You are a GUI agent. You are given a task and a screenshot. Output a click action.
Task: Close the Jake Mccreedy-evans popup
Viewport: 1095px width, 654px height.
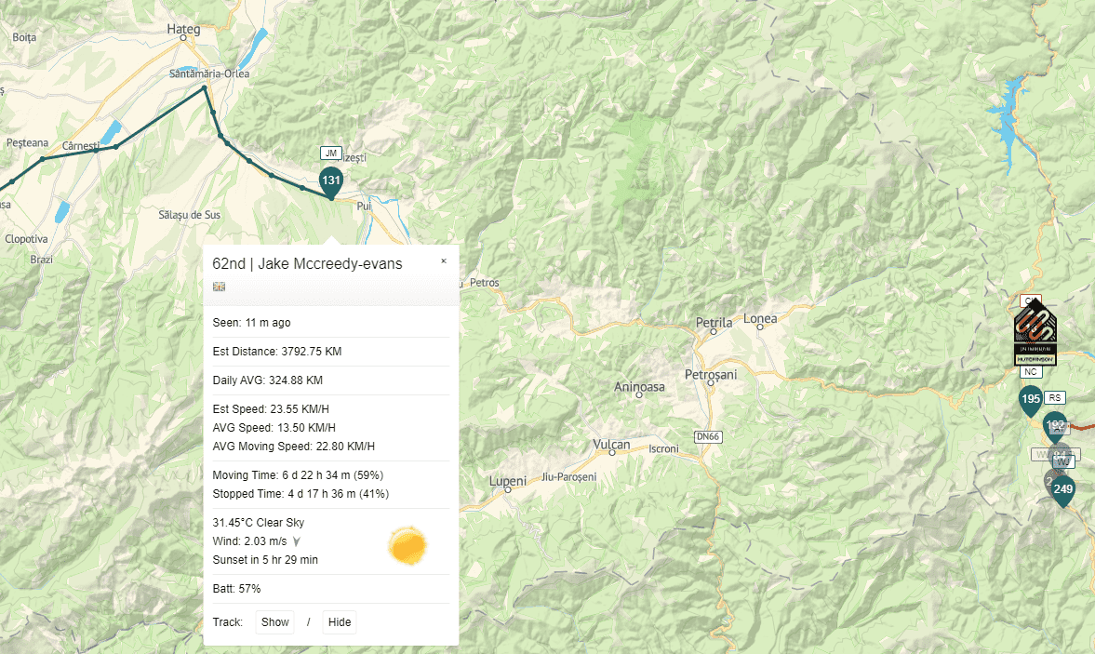[444, 261]
